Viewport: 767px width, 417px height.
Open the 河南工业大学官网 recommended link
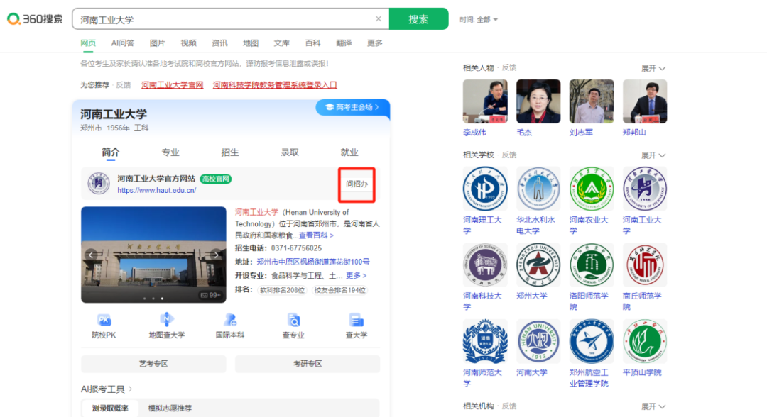pyautogui.click(x=172, y=85)
